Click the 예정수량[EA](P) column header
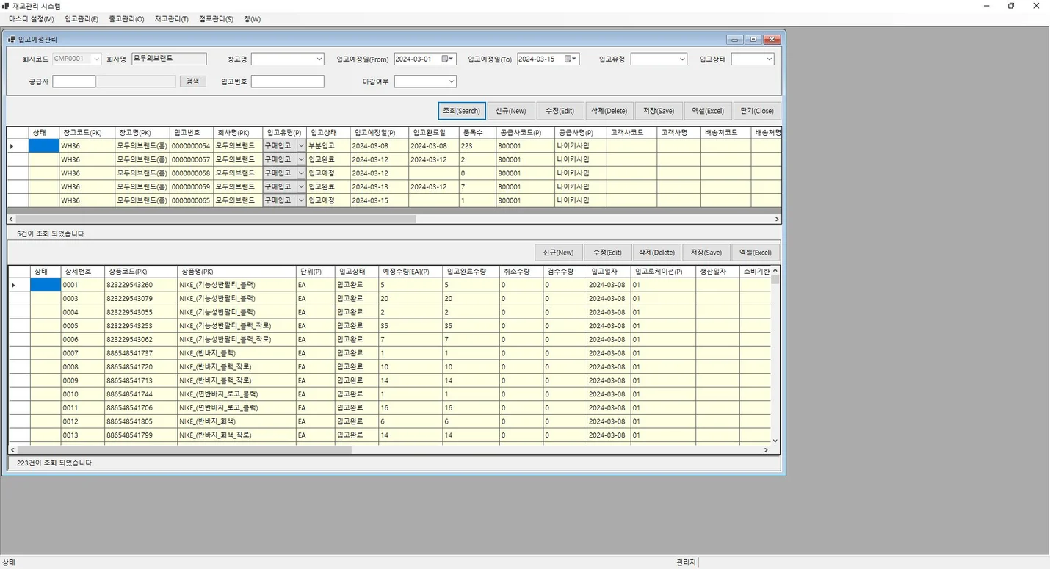This screenshot has height=569, width=1050. pos(410,272)
